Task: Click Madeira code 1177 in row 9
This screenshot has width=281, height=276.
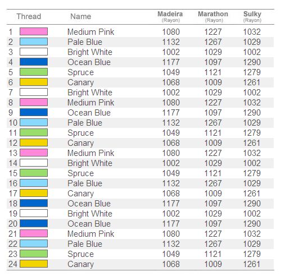Action: pos(171,113)
